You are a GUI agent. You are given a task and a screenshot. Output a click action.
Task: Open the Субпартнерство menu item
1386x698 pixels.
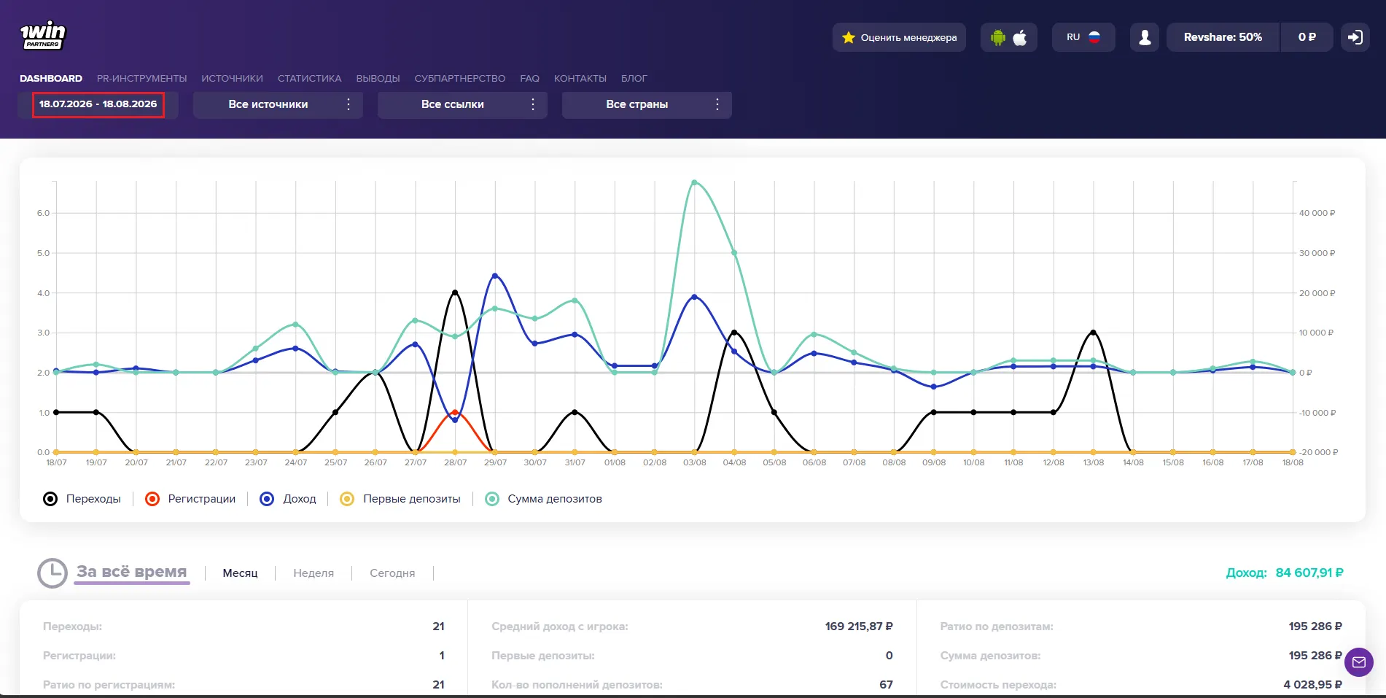[x=460, y=78]
